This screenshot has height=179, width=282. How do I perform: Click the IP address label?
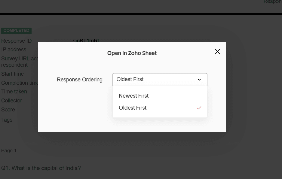tap(14, 50)
